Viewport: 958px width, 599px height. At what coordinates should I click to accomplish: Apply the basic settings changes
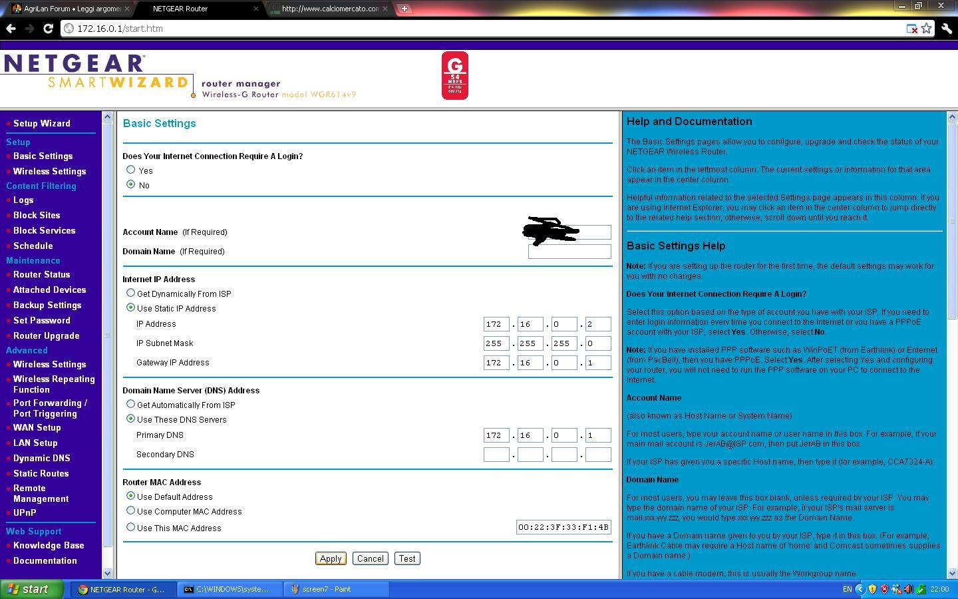pyautogui.click(x=331, y=558)
